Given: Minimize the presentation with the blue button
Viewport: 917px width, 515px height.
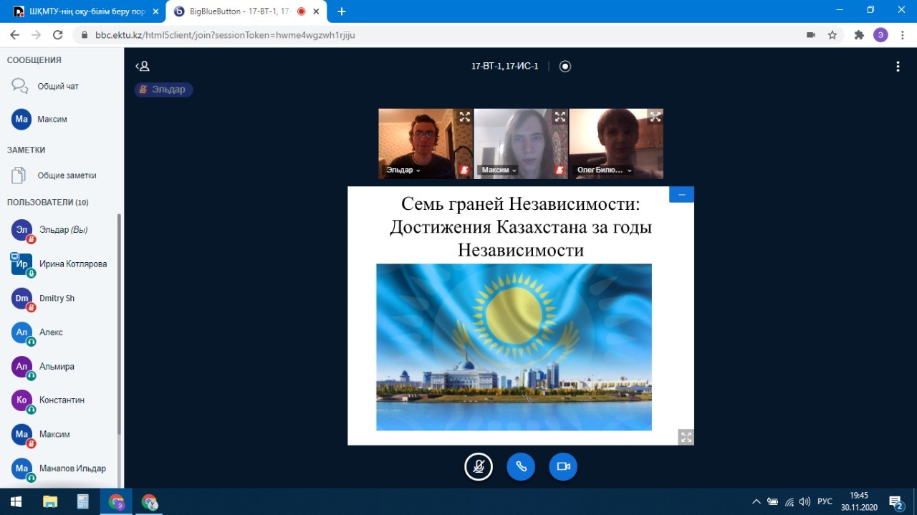Looking at the screenshot, I should [x=681, y=195].
